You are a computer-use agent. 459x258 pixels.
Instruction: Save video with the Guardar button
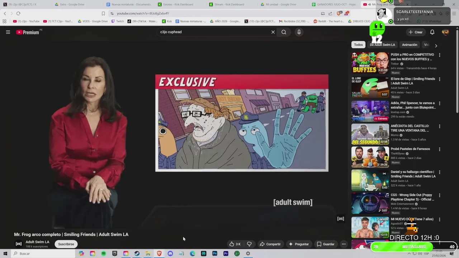pyautogui.click(x=326, y=244)
